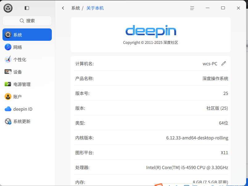Viewport: 248px width, 186px height.
Task: Click the 内核版本 label
Action: (x=85, y=138)
